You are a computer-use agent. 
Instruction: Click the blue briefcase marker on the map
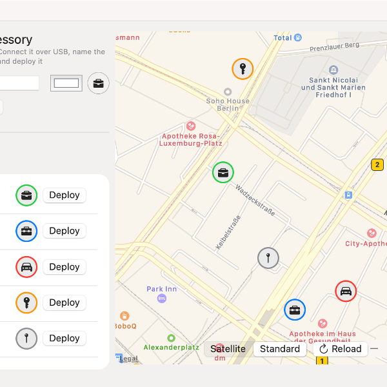[x=295, y=310]
